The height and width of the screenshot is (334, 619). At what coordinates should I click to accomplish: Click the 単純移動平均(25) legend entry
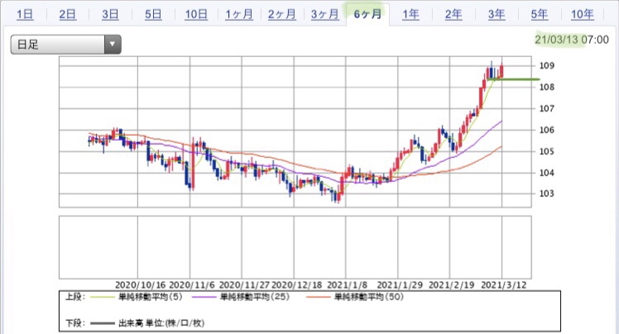(x=255, y=297)
